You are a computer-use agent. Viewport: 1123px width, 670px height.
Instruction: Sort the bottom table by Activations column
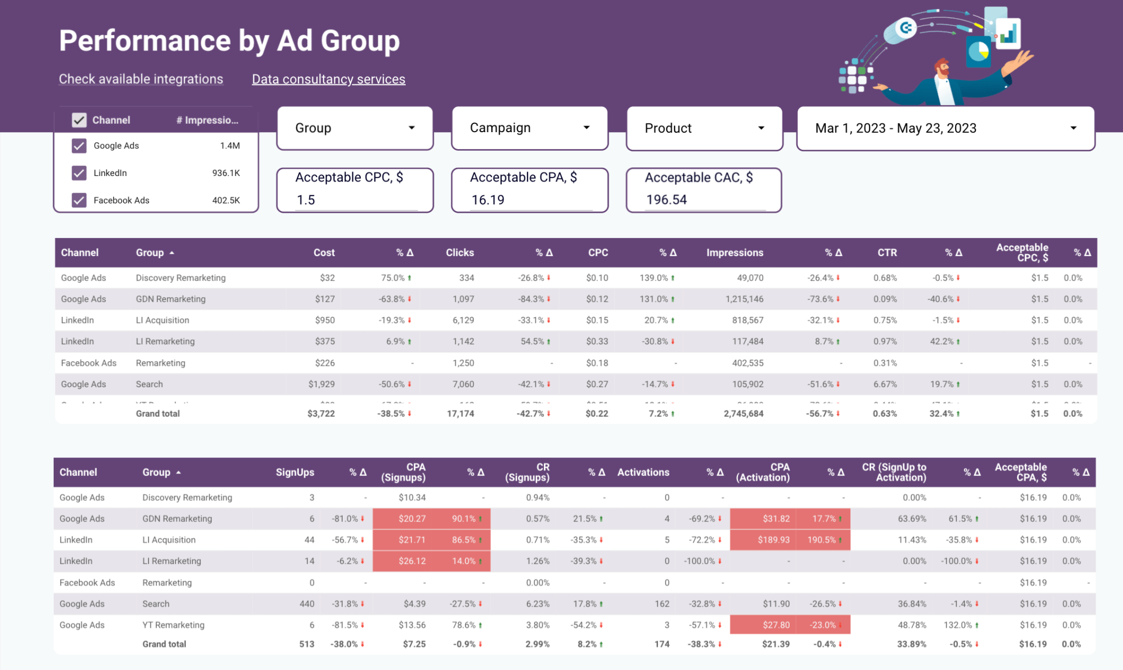click(x=643, y=472)
